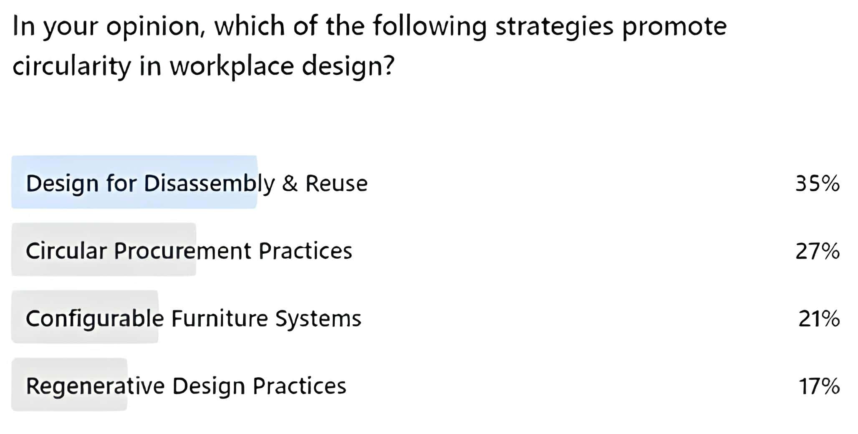Click the word "Furniture" in third option
The image size is (858, 434).
click(x=220, y=318)
